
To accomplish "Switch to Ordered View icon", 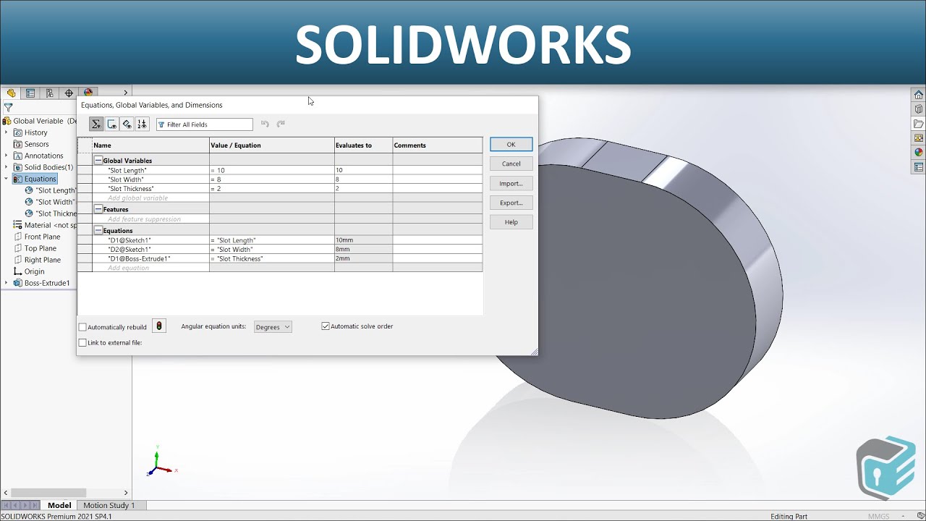I will [x=142, y=124].
